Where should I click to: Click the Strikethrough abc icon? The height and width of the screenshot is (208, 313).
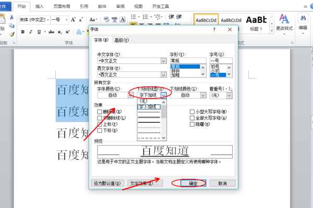[x=51, y=32]
